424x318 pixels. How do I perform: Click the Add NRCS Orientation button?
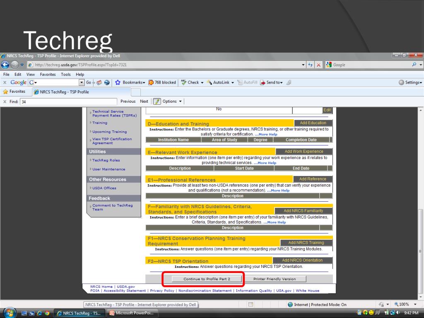(302, 260)
